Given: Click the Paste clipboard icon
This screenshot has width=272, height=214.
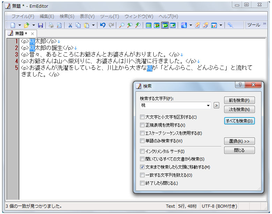Looking at the screenshot, I should (x=86, y=26).
